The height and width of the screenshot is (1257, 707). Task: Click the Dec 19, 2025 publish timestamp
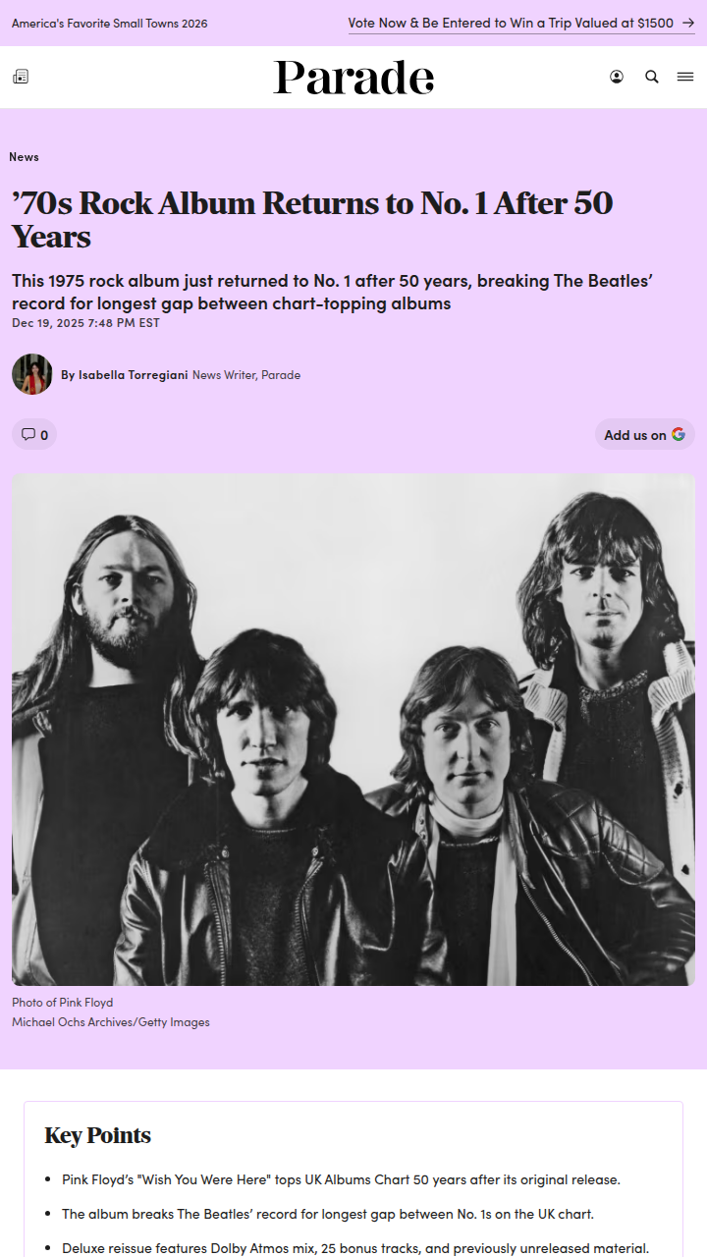point(85,322)
